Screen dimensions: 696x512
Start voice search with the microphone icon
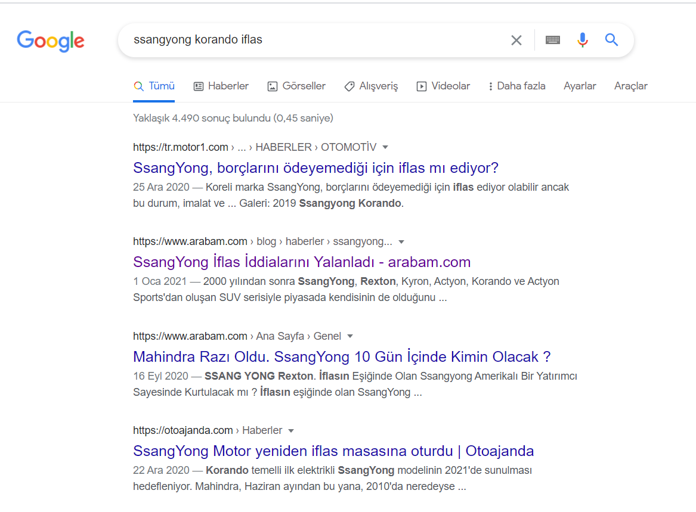[x=582, y=40]
